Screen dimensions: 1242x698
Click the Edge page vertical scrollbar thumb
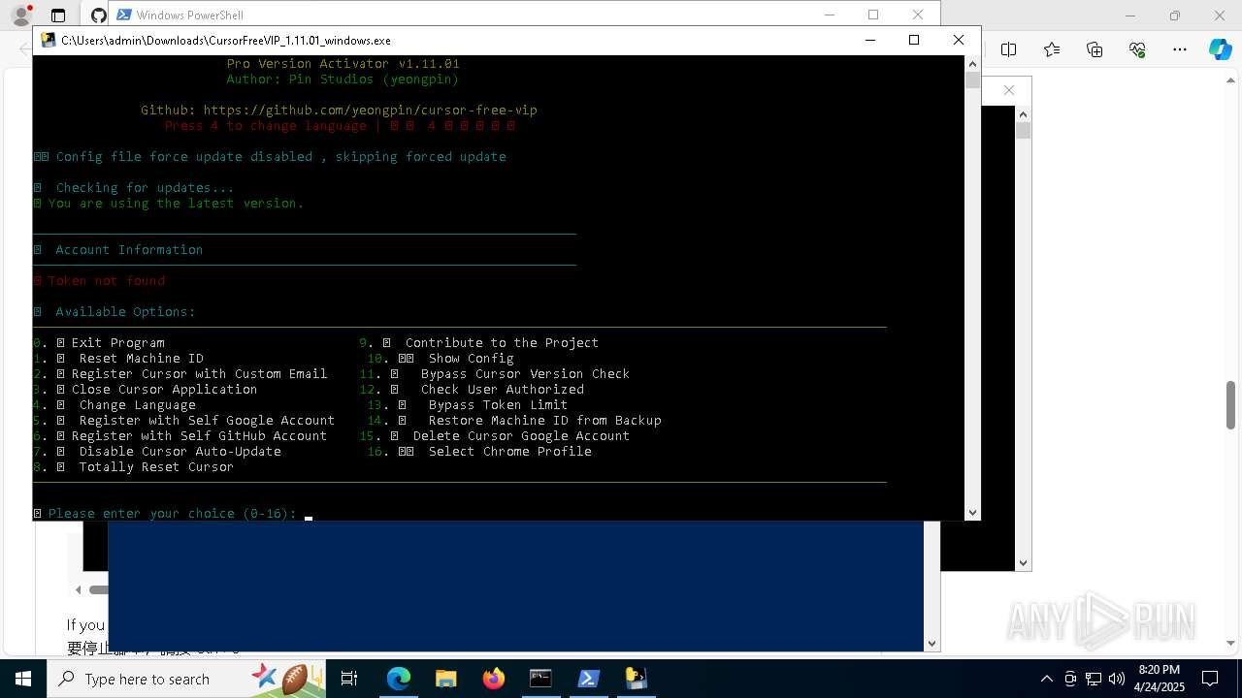1231,404
